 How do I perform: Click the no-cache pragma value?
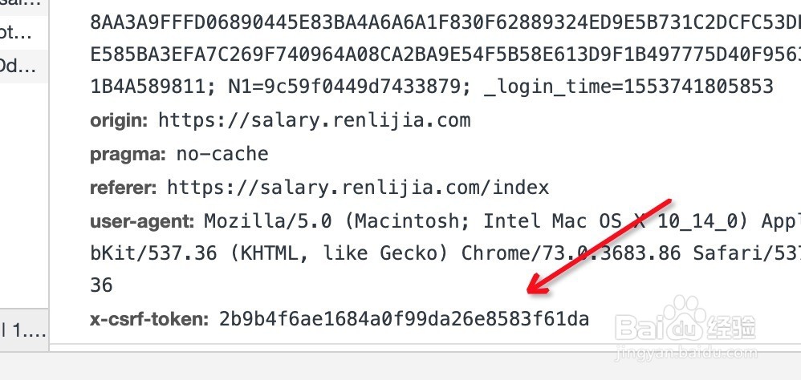[x=222, y=154]
